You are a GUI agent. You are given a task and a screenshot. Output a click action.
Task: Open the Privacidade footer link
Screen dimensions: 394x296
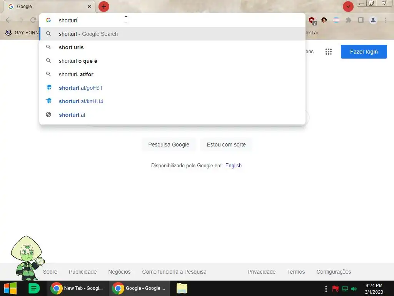point(261,272)
